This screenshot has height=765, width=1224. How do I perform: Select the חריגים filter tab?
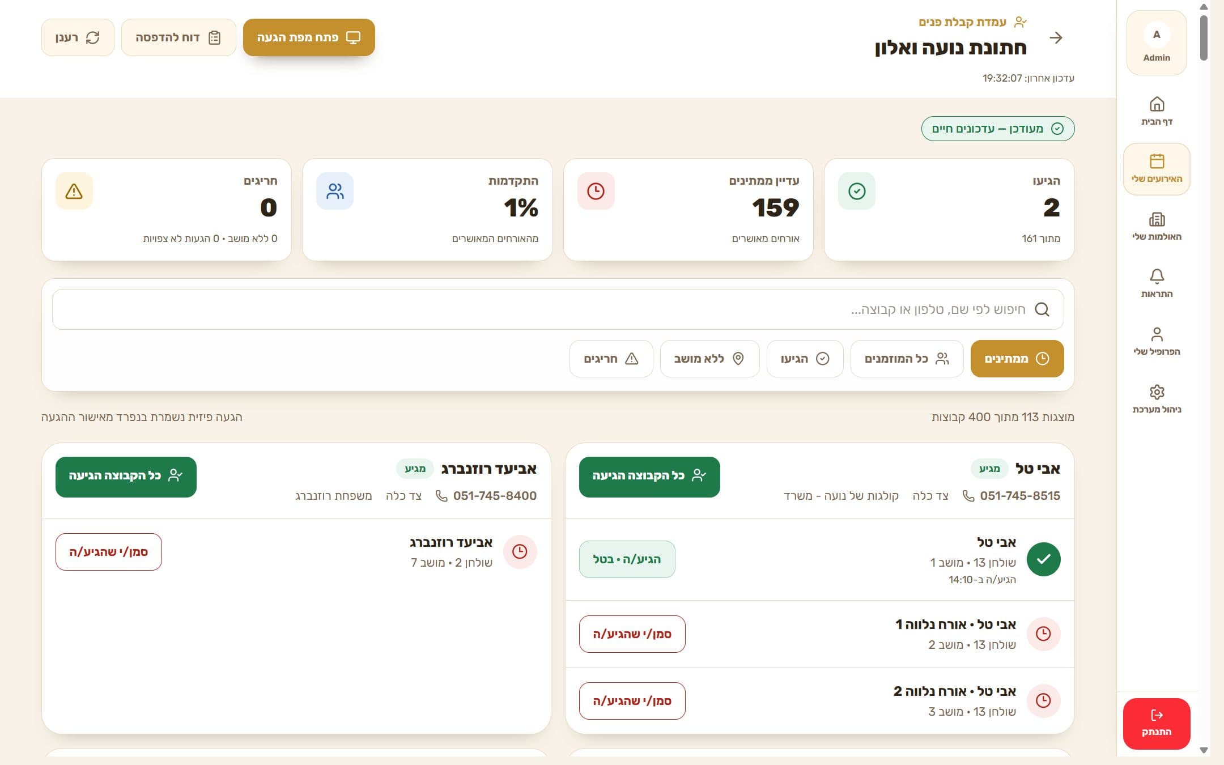click(611, 359)
